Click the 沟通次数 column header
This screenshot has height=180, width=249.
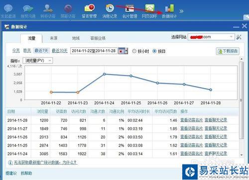98,111
